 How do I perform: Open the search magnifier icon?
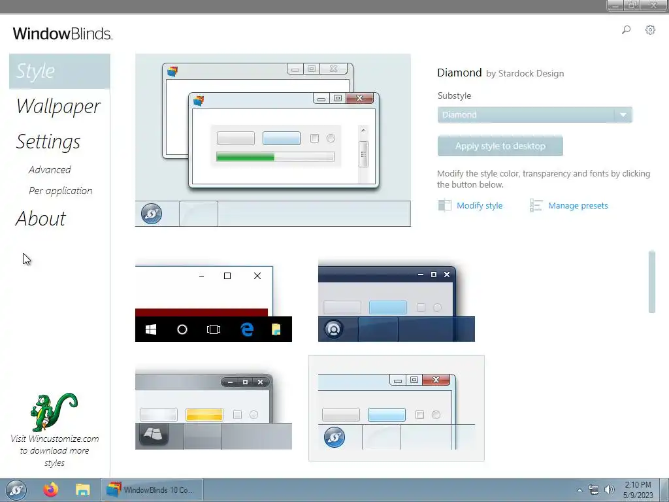(x=626, y=30)
